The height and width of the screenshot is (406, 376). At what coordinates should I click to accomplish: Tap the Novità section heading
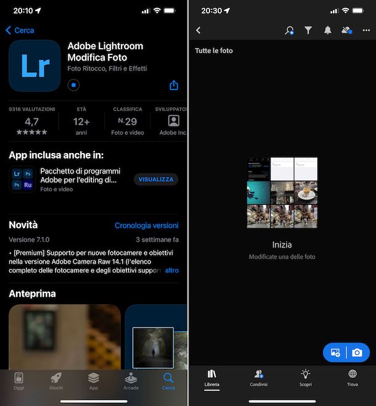click(x=23, y=225)
